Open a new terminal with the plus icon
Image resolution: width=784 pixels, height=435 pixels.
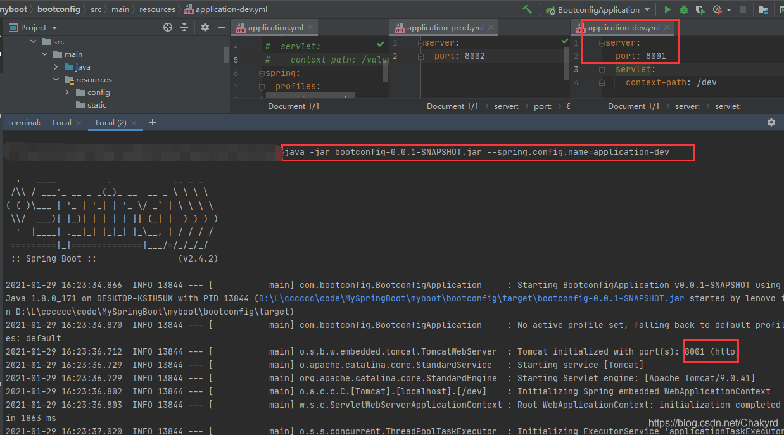[x=152, y=122]
